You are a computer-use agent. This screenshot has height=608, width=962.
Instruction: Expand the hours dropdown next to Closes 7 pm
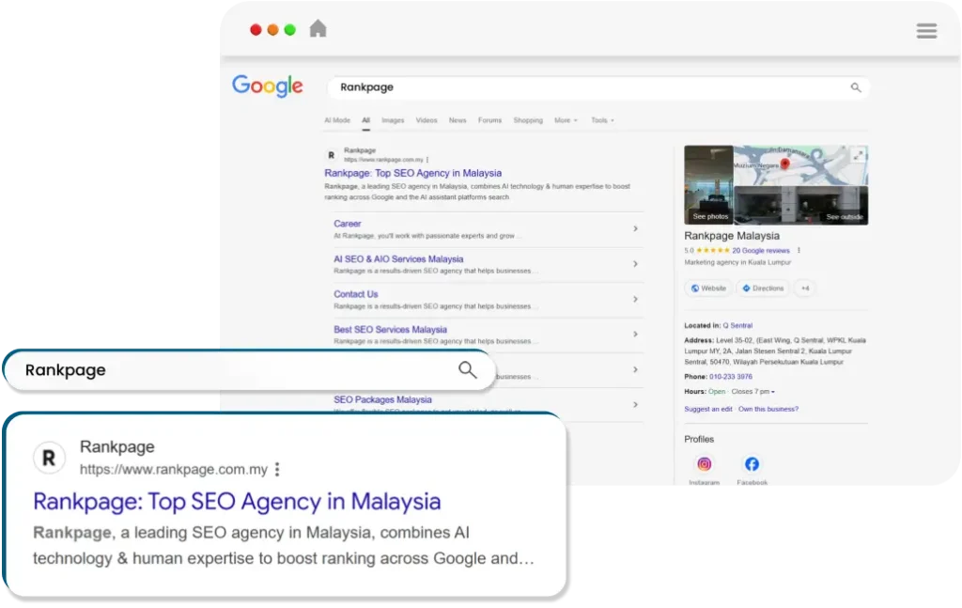(x=773, y=392)
